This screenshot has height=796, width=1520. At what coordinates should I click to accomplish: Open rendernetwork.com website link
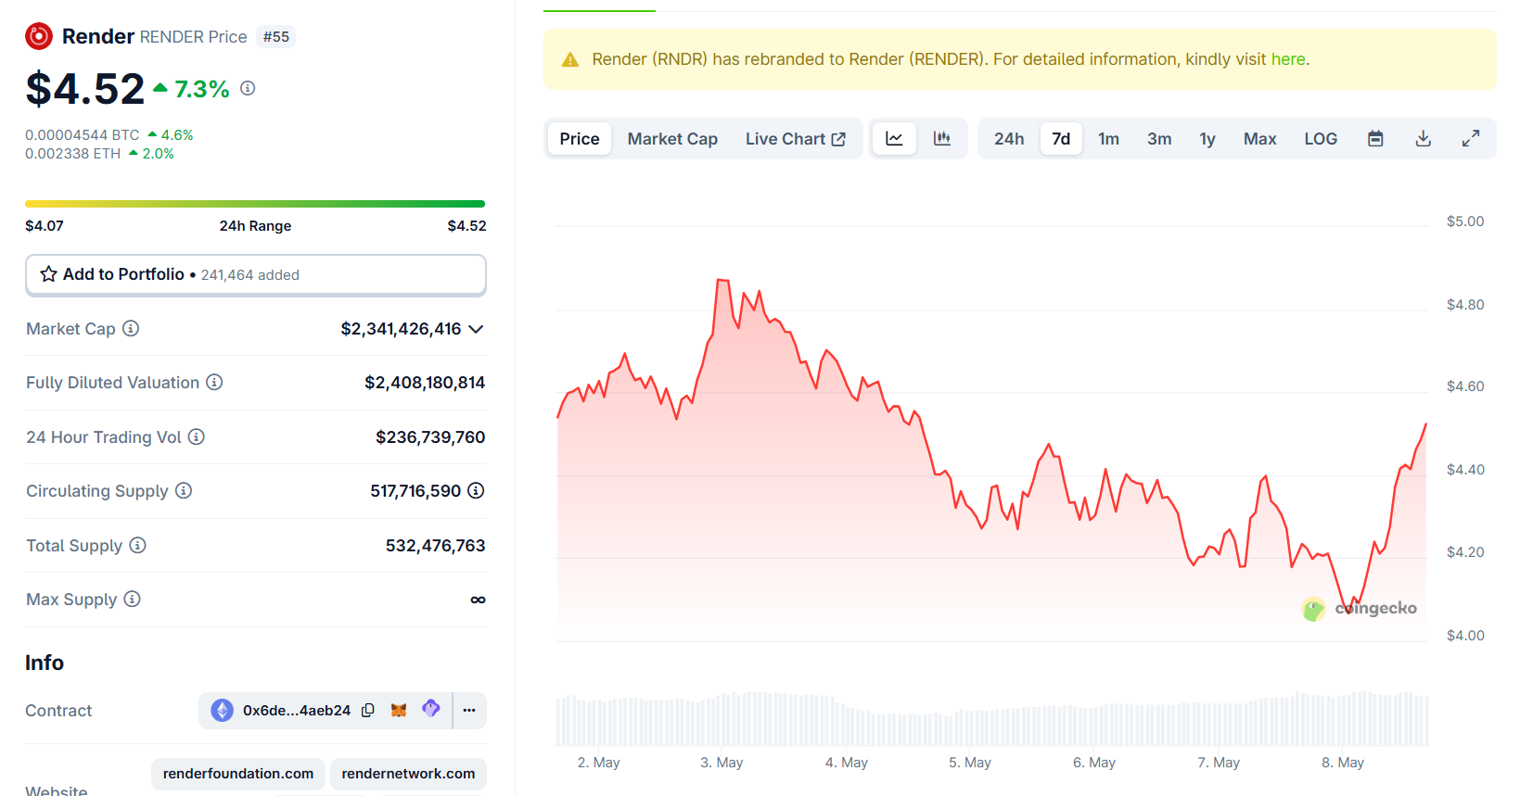click(x=408, y=774)
